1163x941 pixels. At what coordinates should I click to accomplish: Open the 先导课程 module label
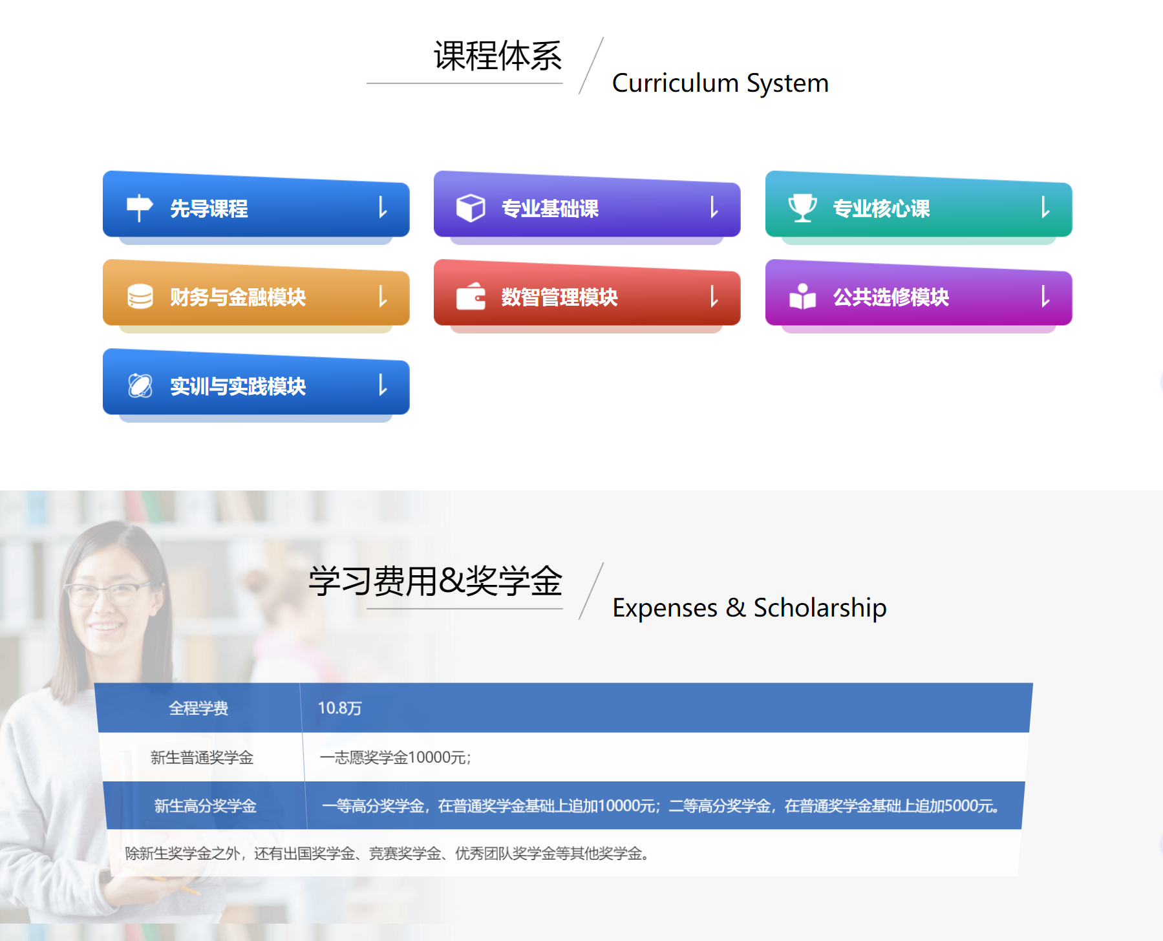pos(209,208)
